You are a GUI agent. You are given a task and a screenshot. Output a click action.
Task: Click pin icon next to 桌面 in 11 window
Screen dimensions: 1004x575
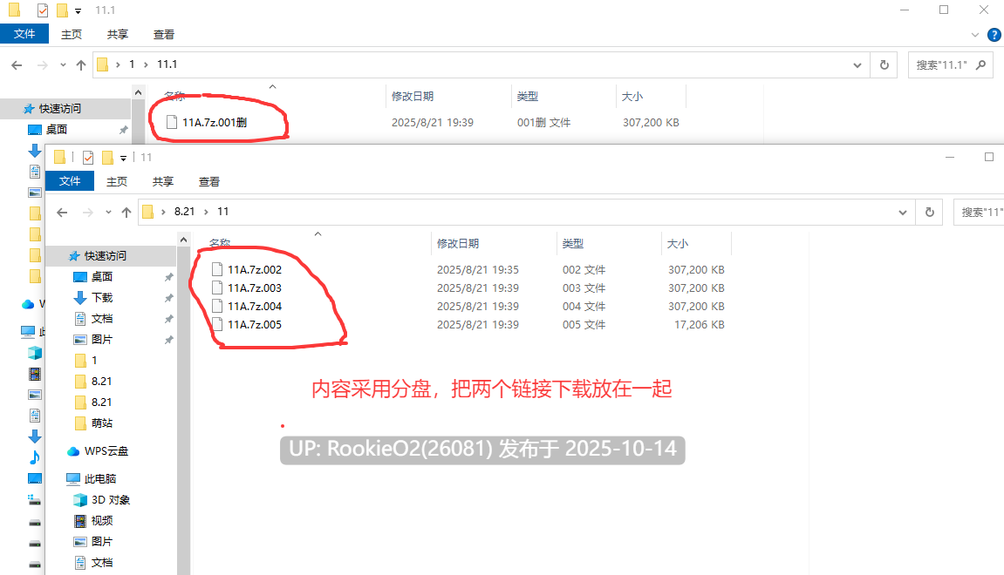pyautogui.click(x=168, y=278)
